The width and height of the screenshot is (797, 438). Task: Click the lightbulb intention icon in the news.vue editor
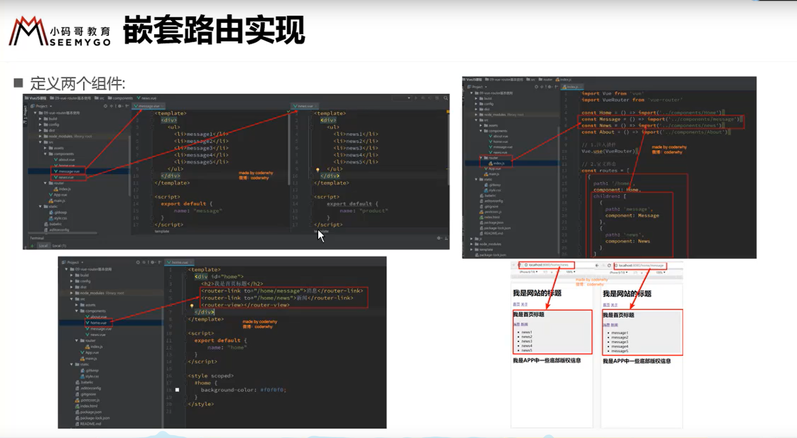pos(318,170)
